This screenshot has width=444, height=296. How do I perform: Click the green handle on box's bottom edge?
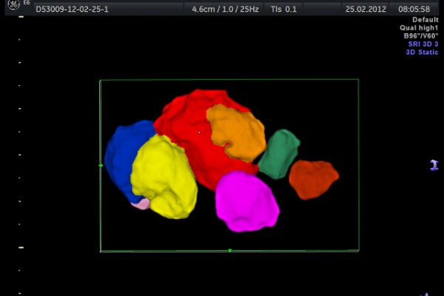(230, 251)
